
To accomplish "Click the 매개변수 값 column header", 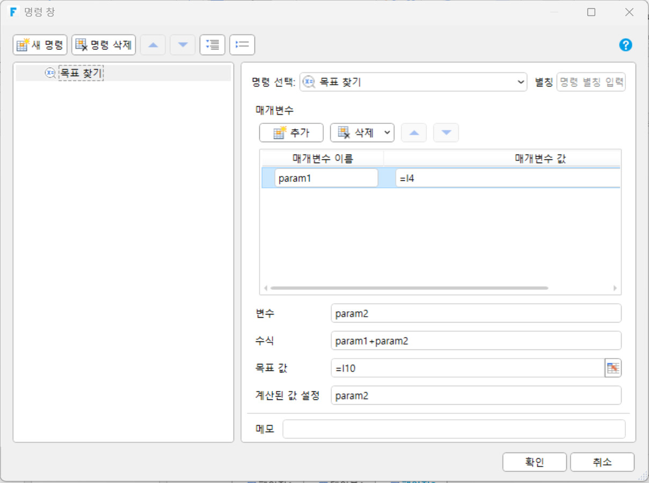I will pos(540,158).
